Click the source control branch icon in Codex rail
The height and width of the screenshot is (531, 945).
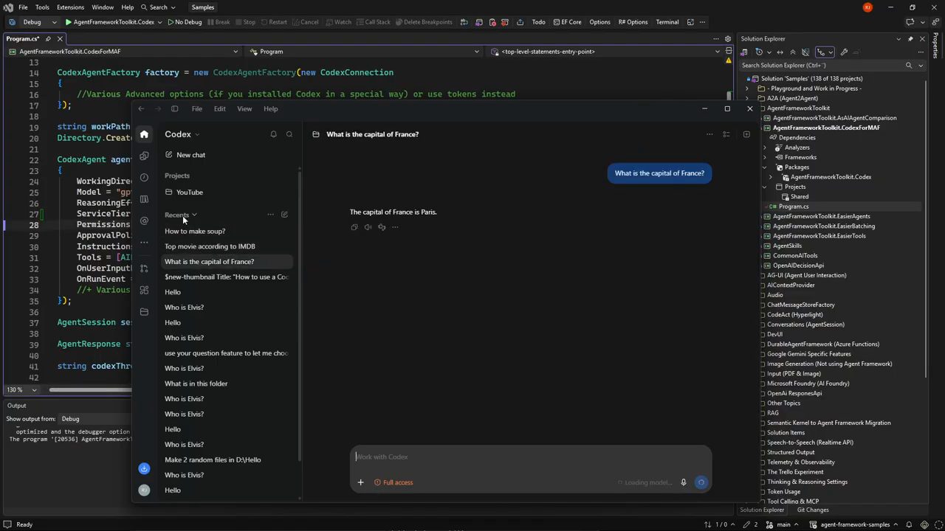pos(144,268)
